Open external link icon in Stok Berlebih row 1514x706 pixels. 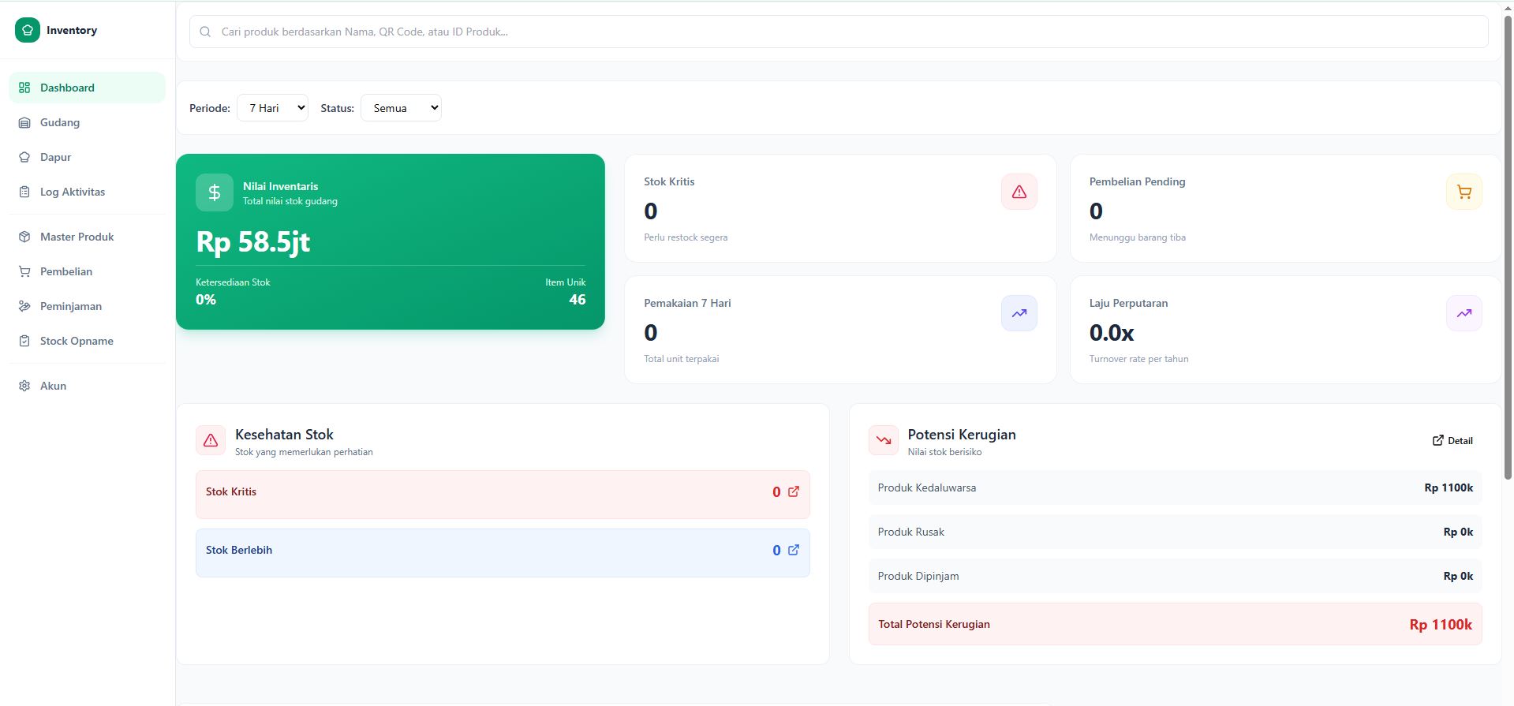[x=794, y=550]
